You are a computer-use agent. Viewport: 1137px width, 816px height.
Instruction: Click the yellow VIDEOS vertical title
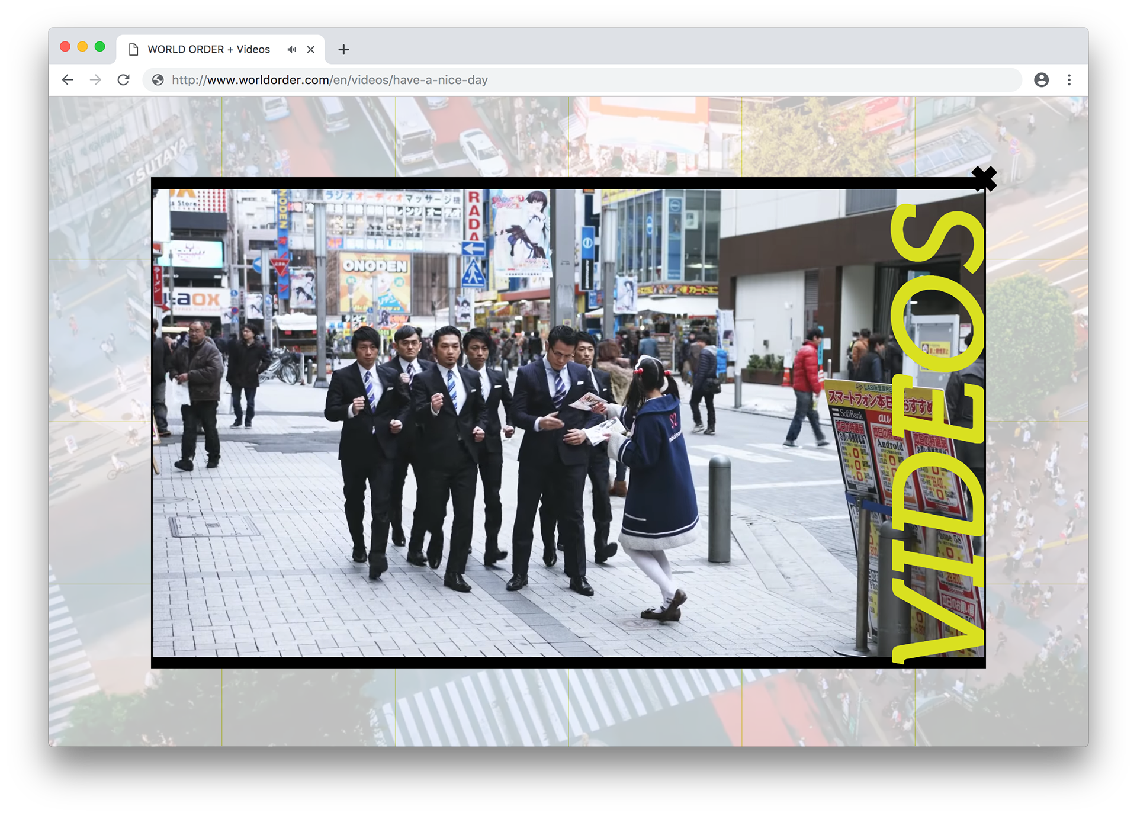[x=937, y=433]
